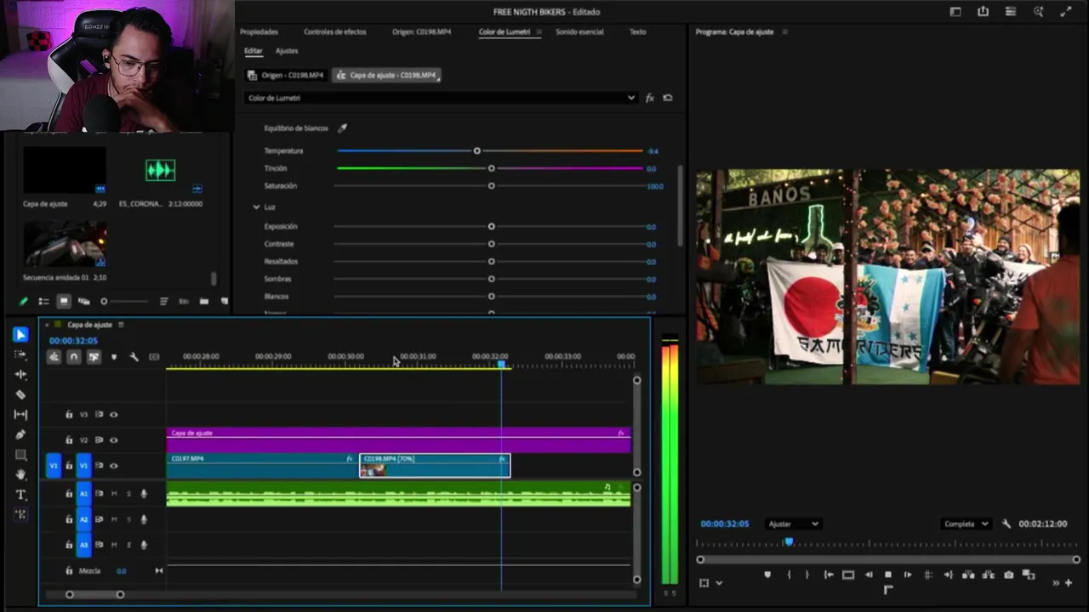Open the Texto tab

[637, 31]
